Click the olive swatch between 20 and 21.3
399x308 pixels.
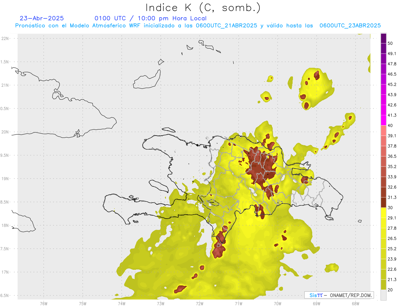coord(383,284)
